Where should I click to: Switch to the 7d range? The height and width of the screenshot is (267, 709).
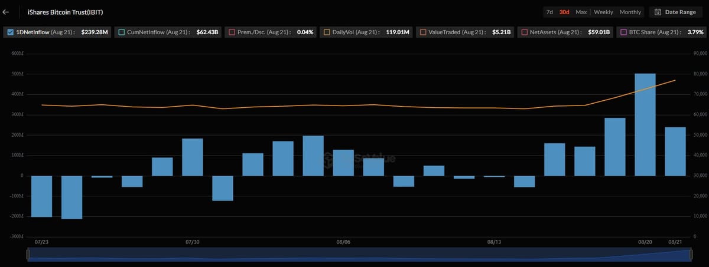coord(549,12)
